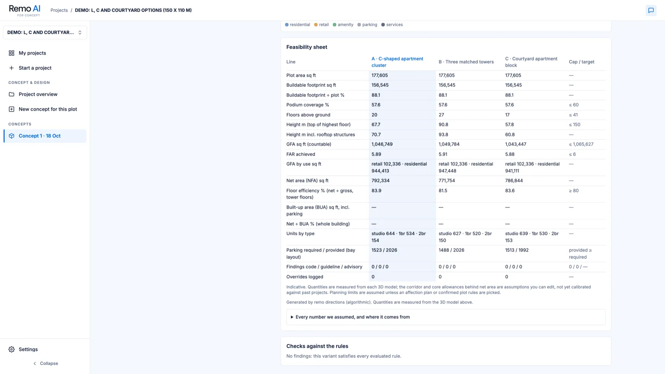The image size is (665, 374).
Task: Open Concept 1 · 18 Oct
Action: [45, 136]
